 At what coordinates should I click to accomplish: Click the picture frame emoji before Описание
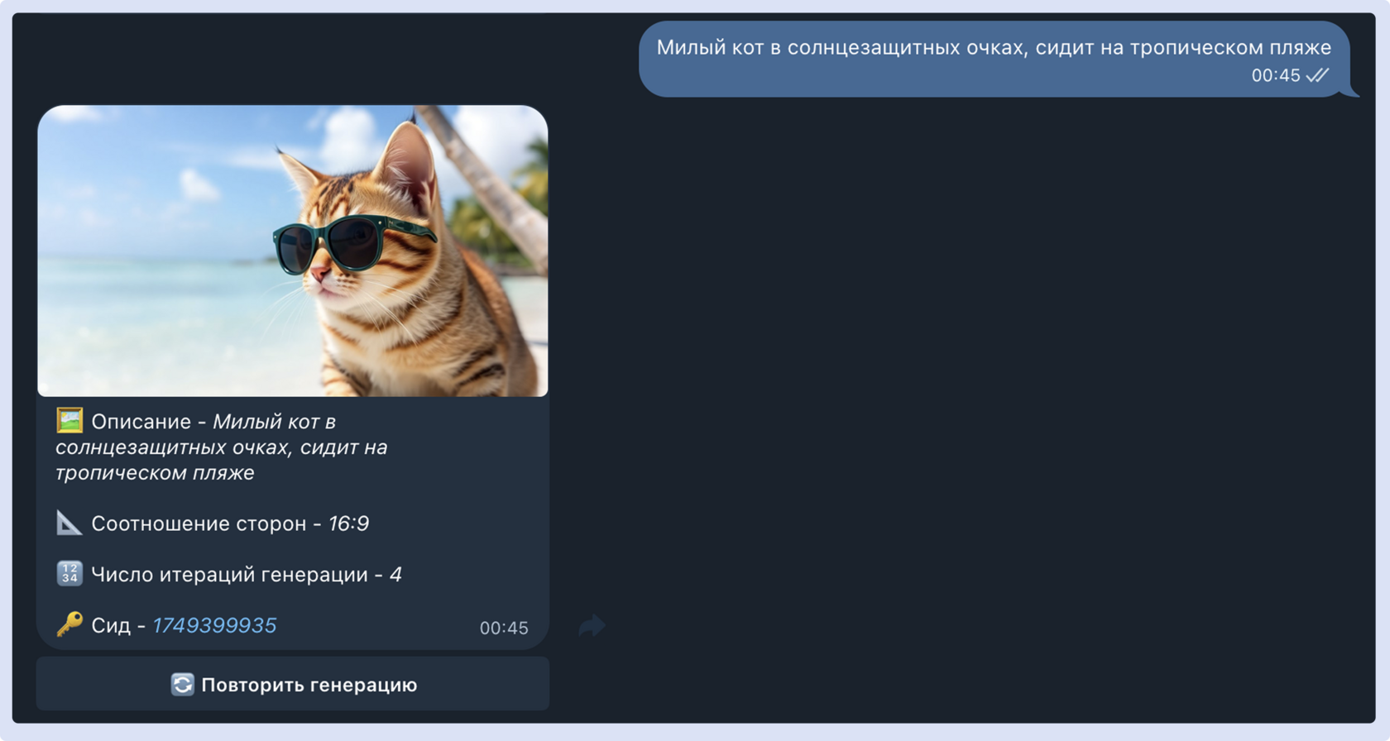coord(69,420)
